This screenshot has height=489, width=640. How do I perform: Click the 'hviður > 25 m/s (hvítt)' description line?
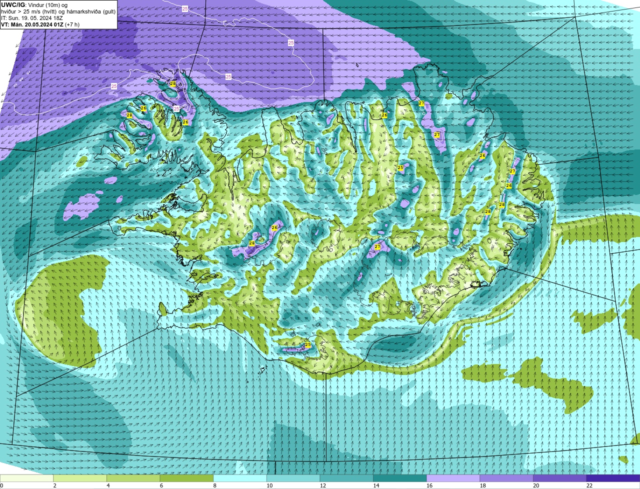pyautogui.click(x=58, y=11)
